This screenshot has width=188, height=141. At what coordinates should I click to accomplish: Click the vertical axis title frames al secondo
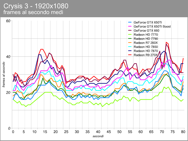click(x=4, y=74)
